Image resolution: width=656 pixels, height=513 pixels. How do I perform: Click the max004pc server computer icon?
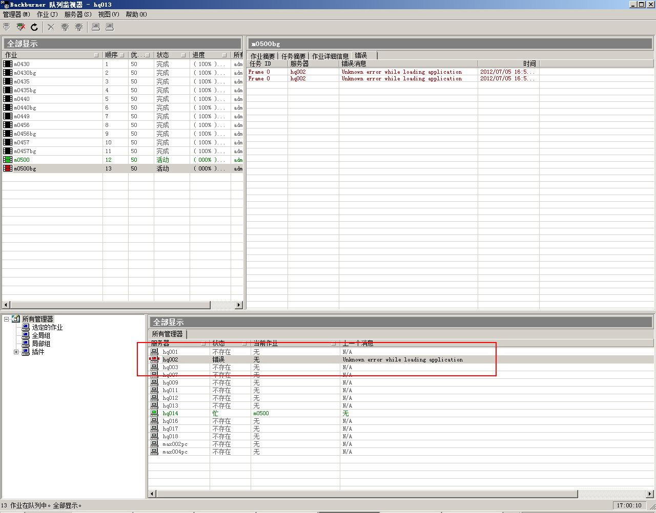(154, 452)
